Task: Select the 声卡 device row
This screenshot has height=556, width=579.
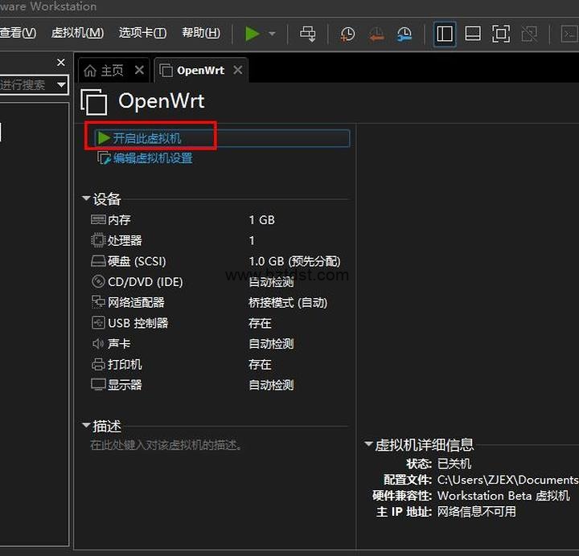Action: tap(218, 344)
